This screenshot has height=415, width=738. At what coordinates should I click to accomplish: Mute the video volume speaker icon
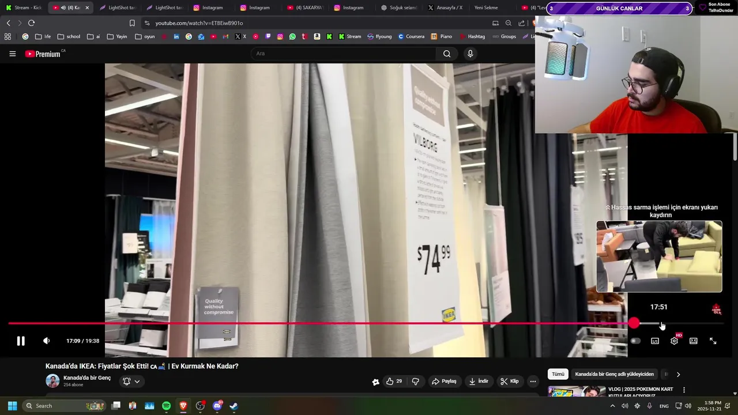(47, 341)
